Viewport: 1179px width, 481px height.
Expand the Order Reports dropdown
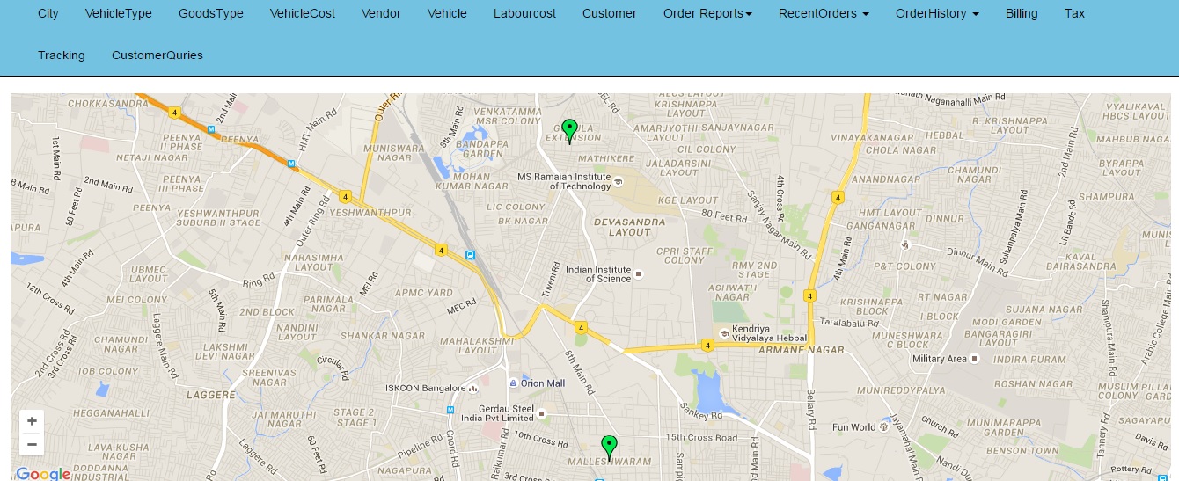707,13
